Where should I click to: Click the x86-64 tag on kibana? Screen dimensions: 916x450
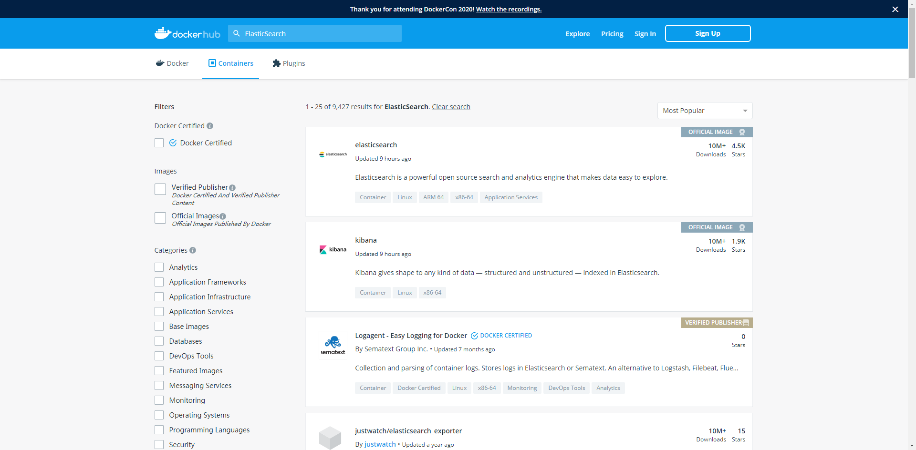(432, 293)
